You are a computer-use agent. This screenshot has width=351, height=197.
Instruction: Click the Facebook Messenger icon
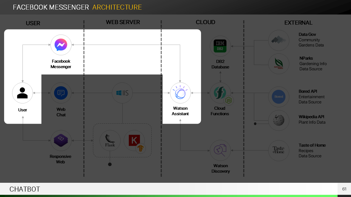(61, 45)
